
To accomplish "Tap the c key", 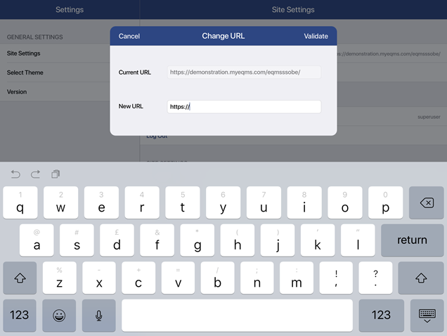I will click(x=138, y=278).
